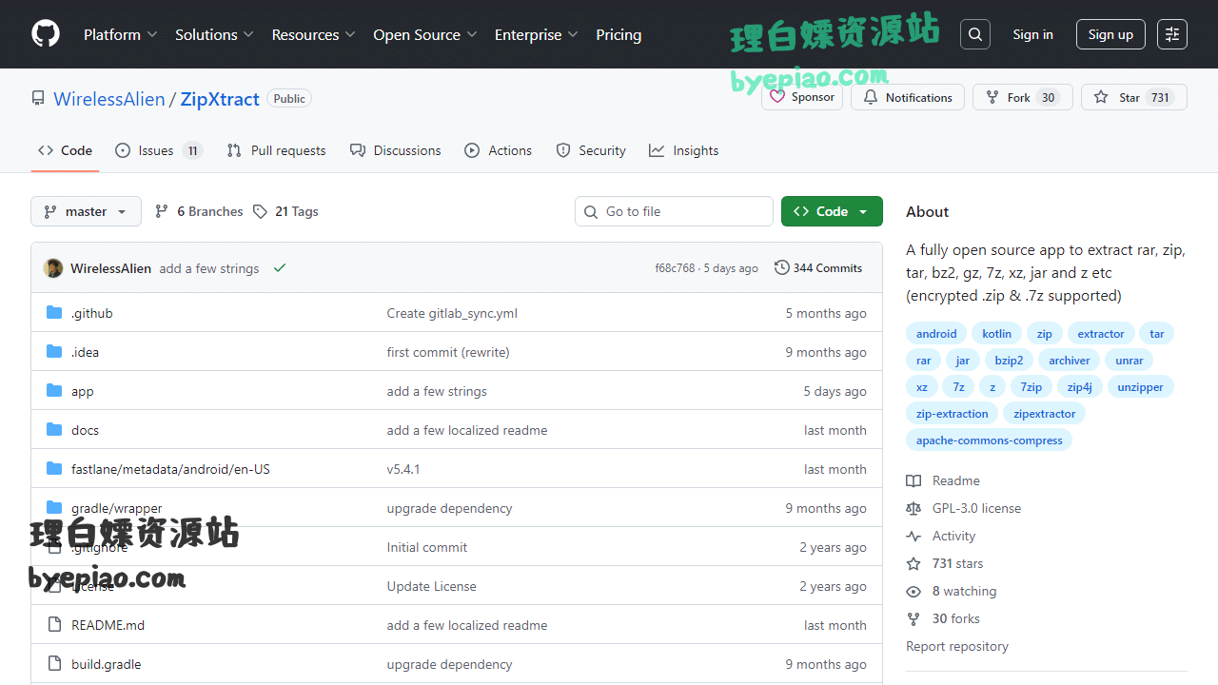Open the search icon in the header
This screenshot has height=685, width=1218.
pyautogui.click(x=974, y=33)
